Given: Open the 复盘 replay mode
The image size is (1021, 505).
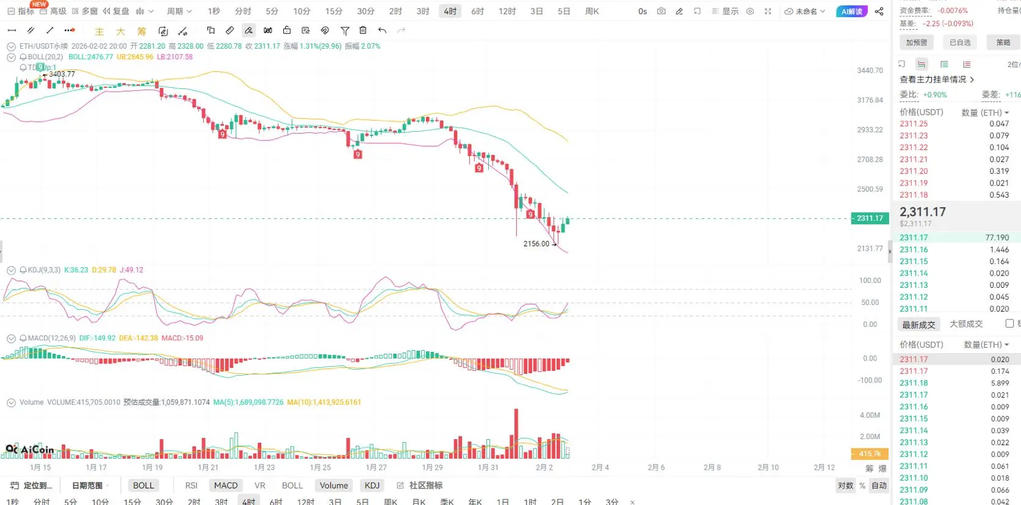Looking at the screenshot, I should (x=116, y=11).
